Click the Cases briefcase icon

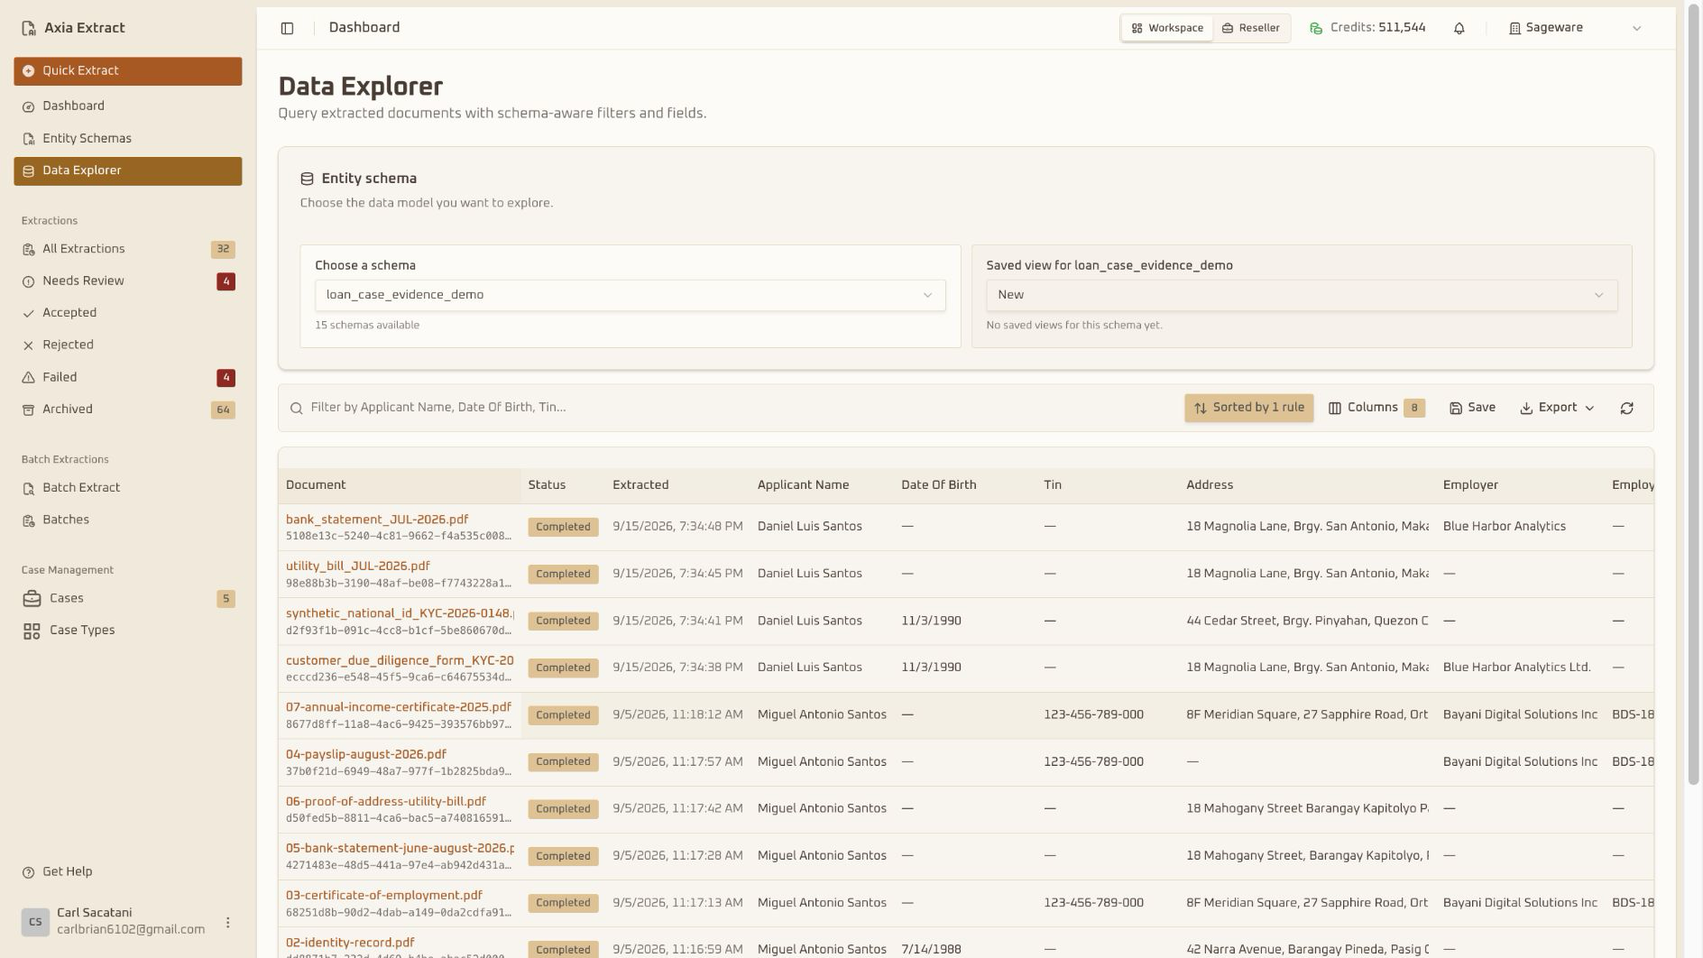click(x=32, y=598)
